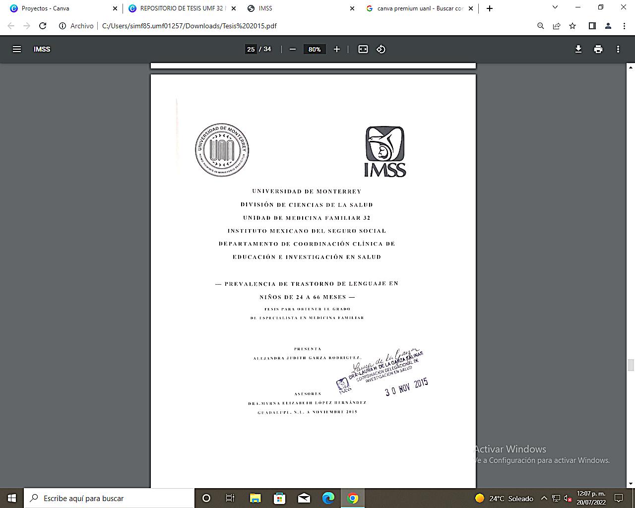This screenshot has height=508, width=635.
Task: Close the IMSS tab
Action: point(352,8)
